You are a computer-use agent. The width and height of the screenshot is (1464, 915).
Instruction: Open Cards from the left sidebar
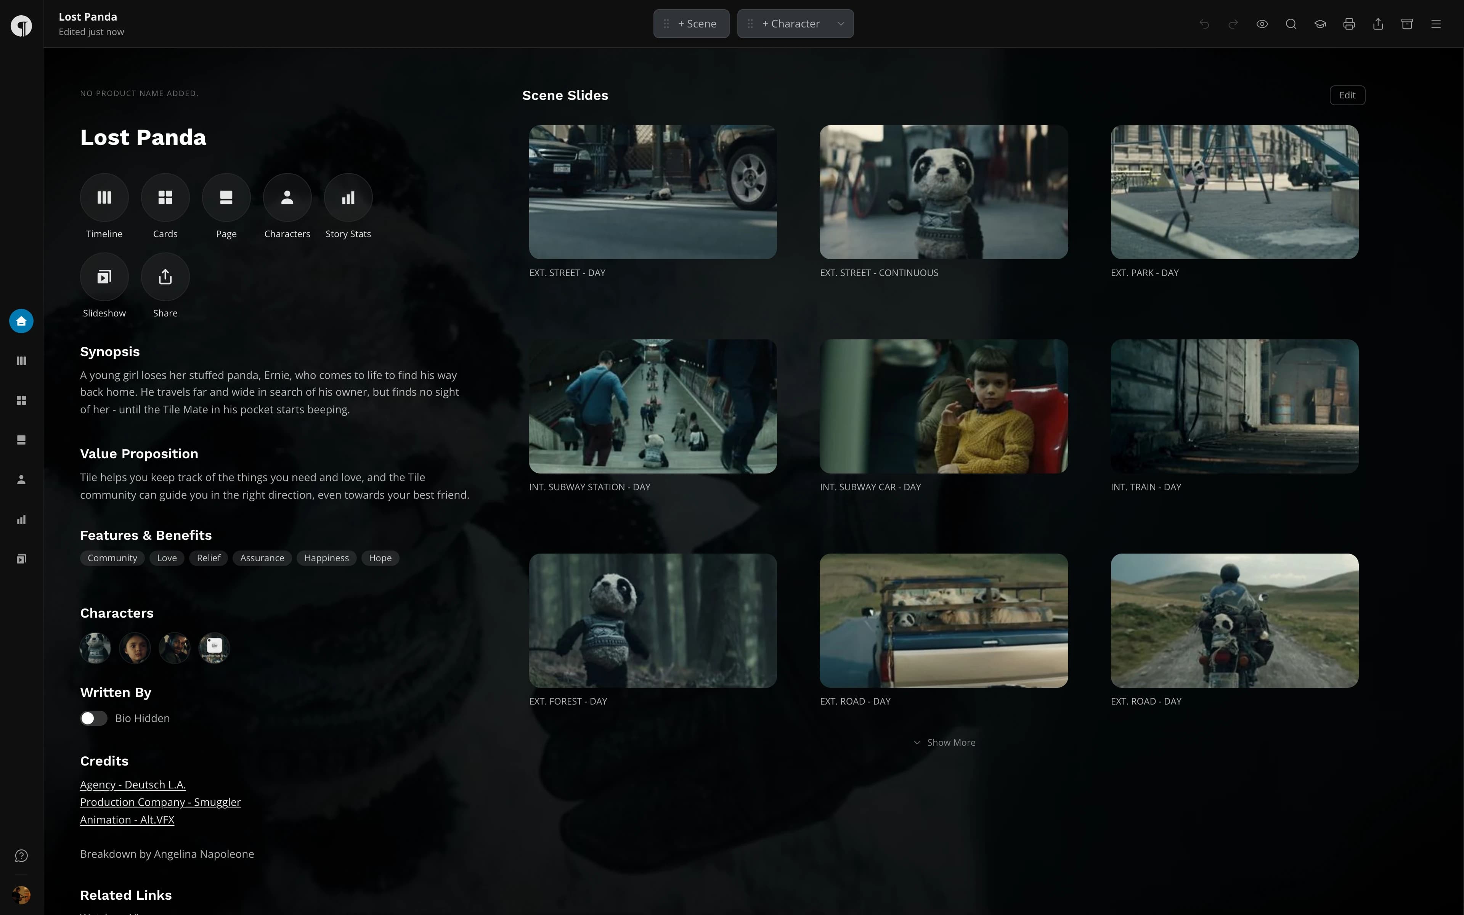[x=21, y=401]
